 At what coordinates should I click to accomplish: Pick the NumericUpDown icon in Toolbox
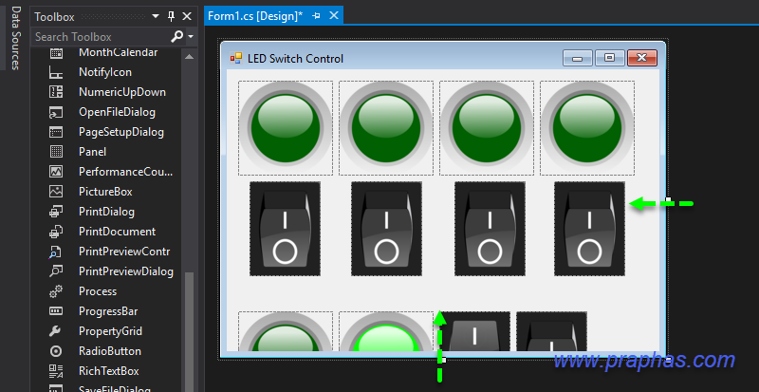point(56,93)
